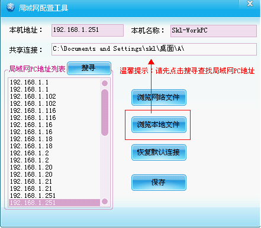Click the 共享连接 path input field
261x228 pixels.
click(x=154, y=49)
